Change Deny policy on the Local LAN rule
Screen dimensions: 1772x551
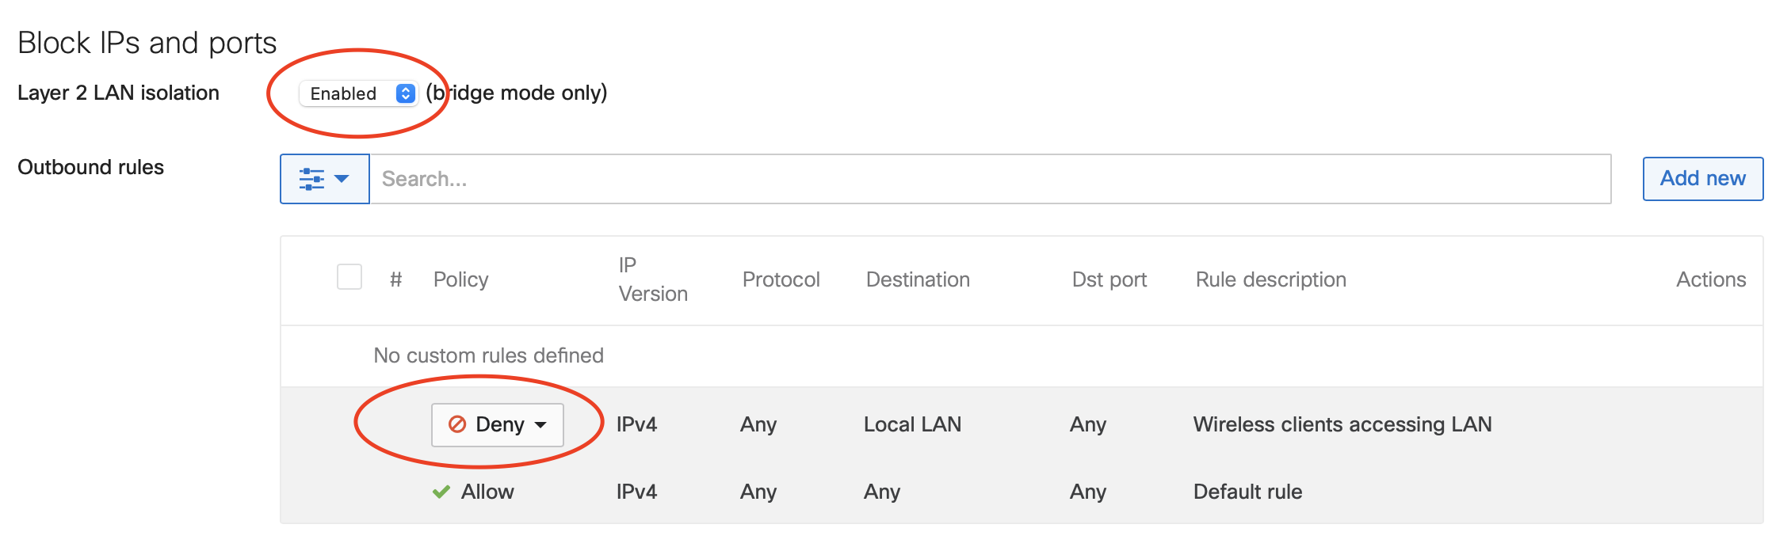click(x=497, y=424)
